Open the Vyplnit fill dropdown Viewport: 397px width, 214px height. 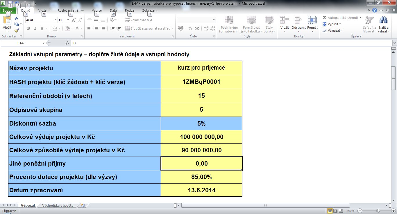[x=332, y=24]
